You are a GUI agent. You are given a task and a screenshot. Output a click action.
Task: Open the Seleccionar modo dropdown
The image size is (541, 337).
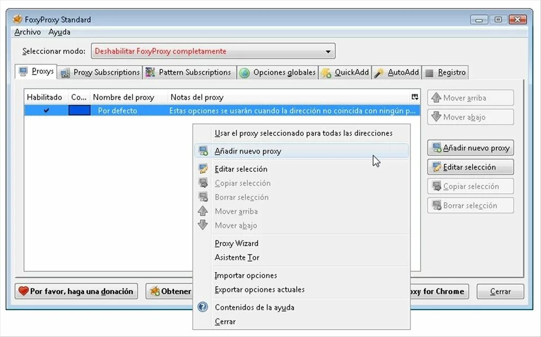coord(213,51)
